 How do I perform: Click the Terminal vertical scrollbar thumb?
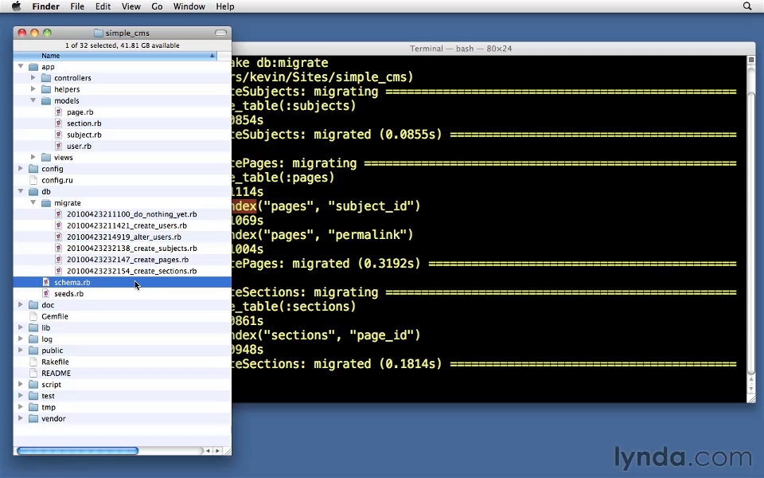tap(750, 234)
